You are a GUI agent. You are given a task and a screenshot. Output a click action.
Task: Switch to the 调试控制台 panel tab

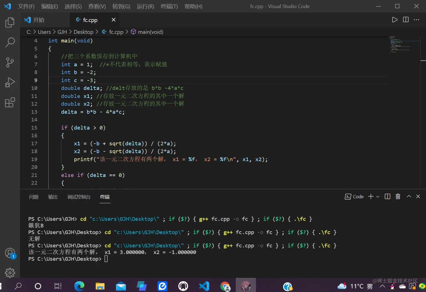[x=79, y=197]
